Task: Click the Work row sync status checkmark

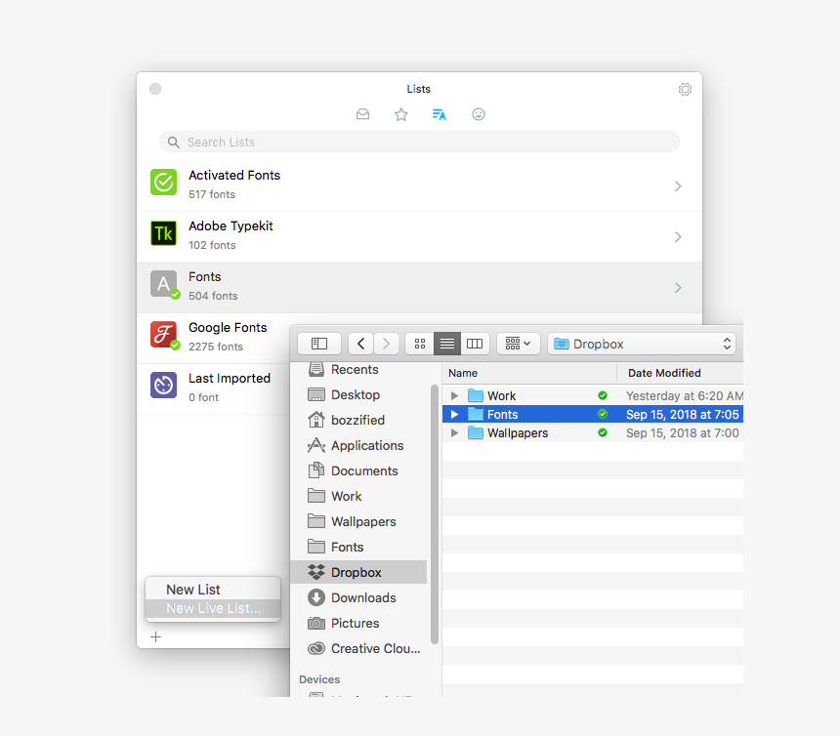Action: [603, 395]
